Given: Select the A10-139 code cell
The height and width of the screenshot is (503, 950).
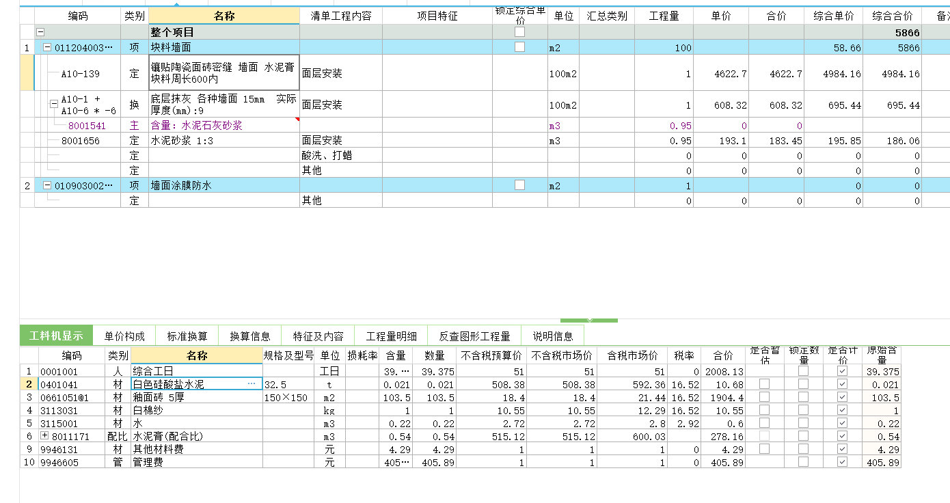Looking at the screenshot, I should [x=78, y=74].
